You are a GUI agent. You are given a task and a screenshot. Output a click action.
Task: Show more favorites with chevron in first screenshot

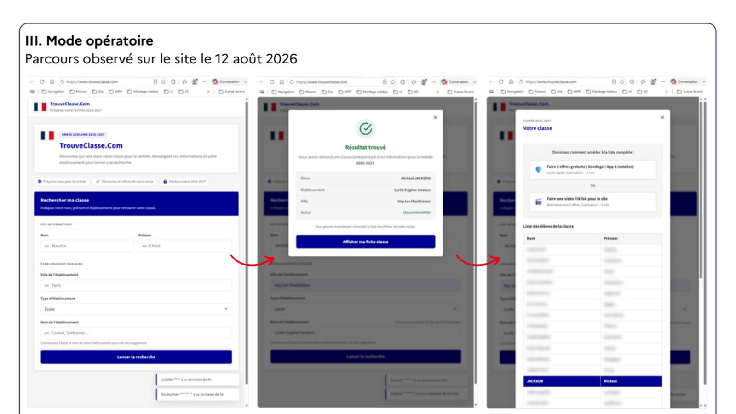(x=208, y=92)
